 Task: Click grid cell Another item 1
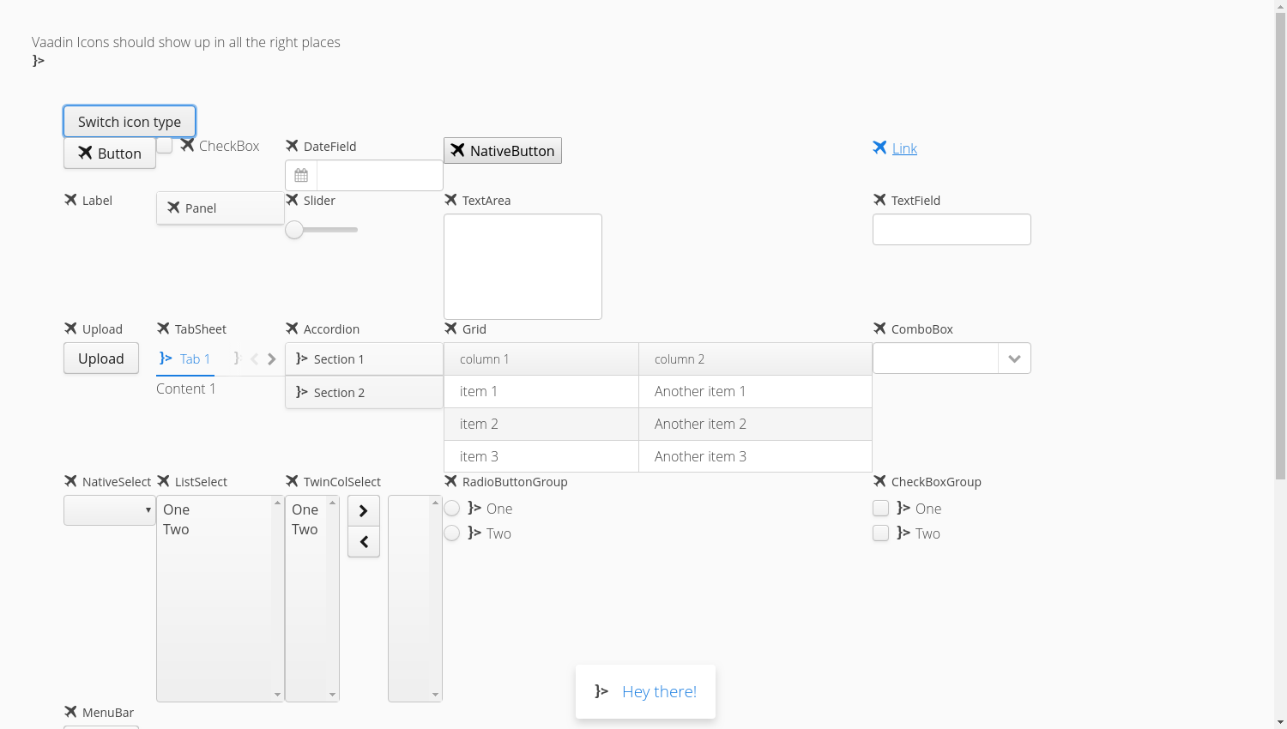(x=755, y=391)
